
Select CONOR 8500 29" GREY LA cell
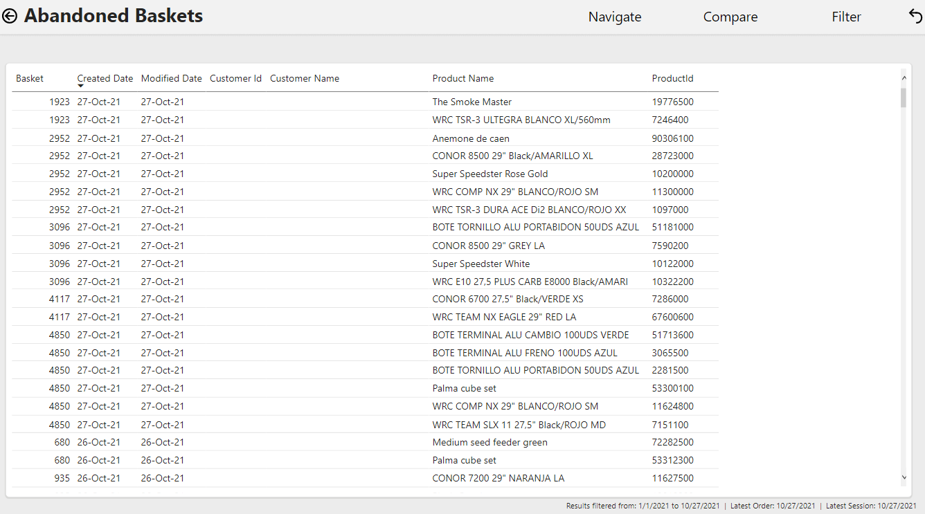(489, 246)
